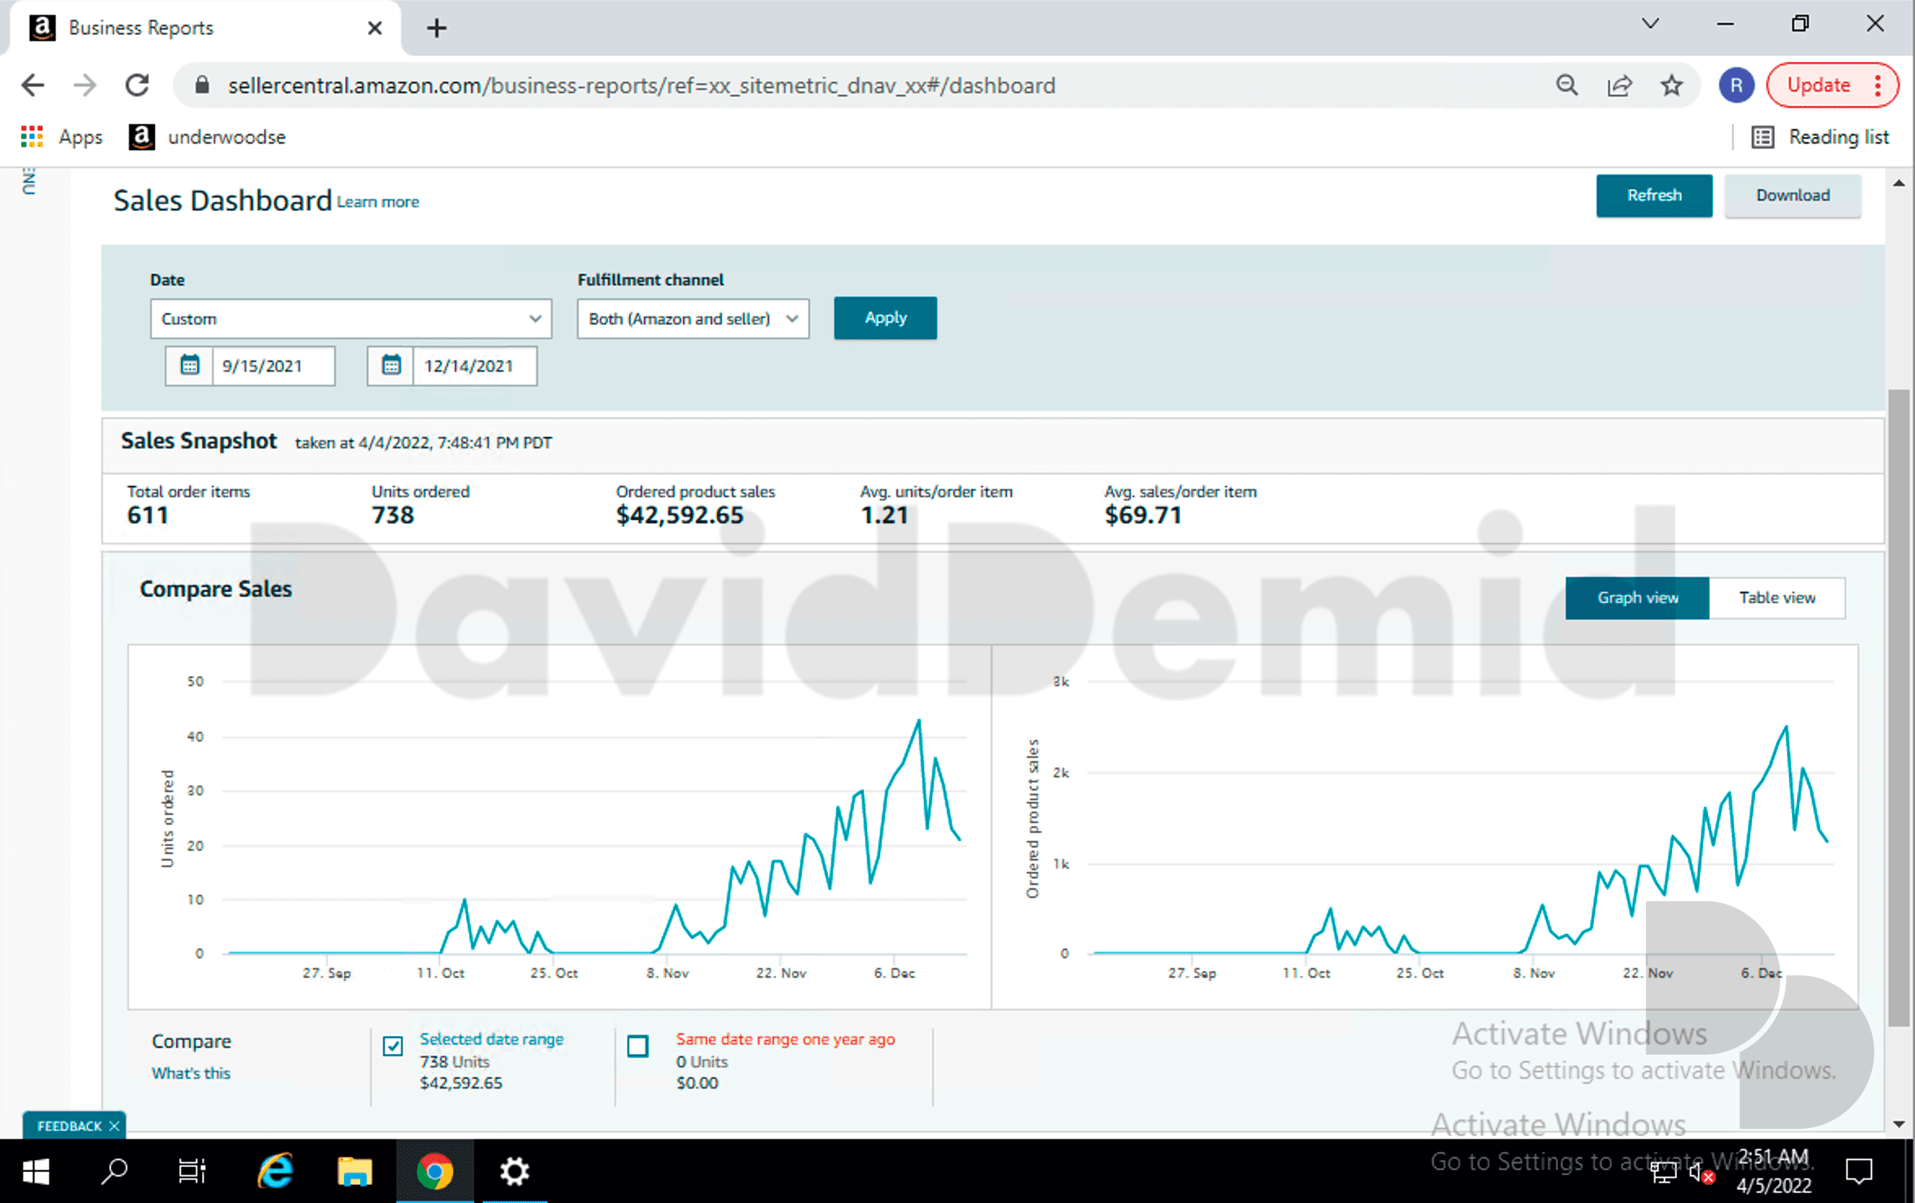Image resolution: width=1915 pixels, height=1203 pixels.
Task: Open the notification center icon
Action: click(1860, 1172)
